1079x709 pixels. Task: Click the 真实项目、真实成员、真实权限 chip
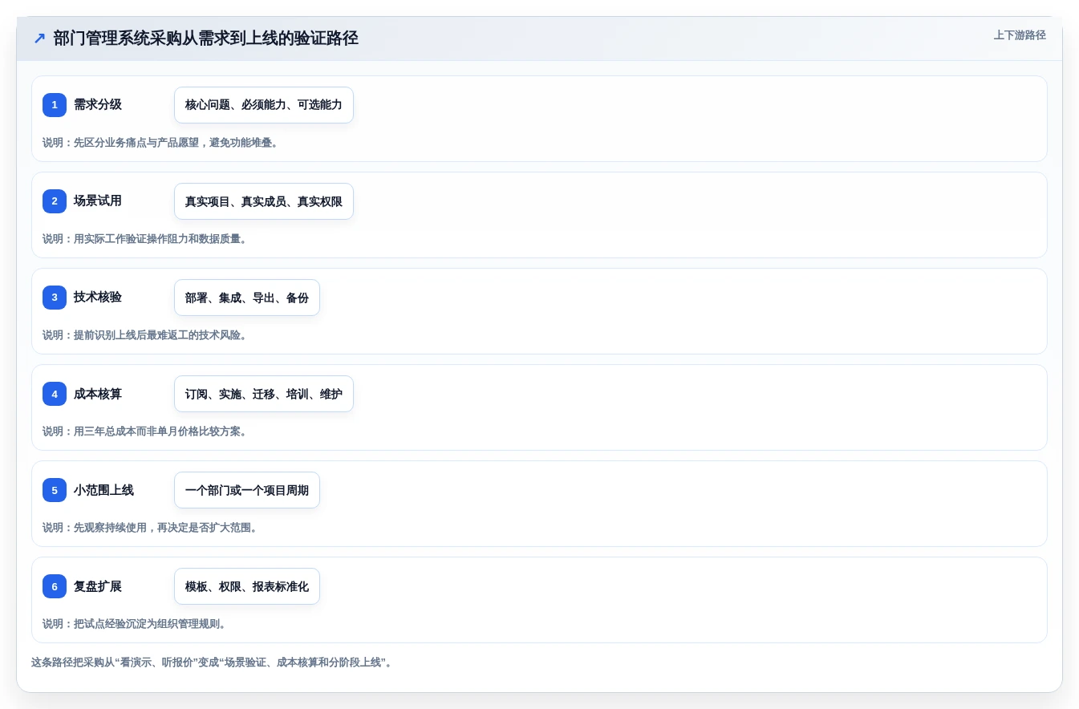[x=264, y=201]
